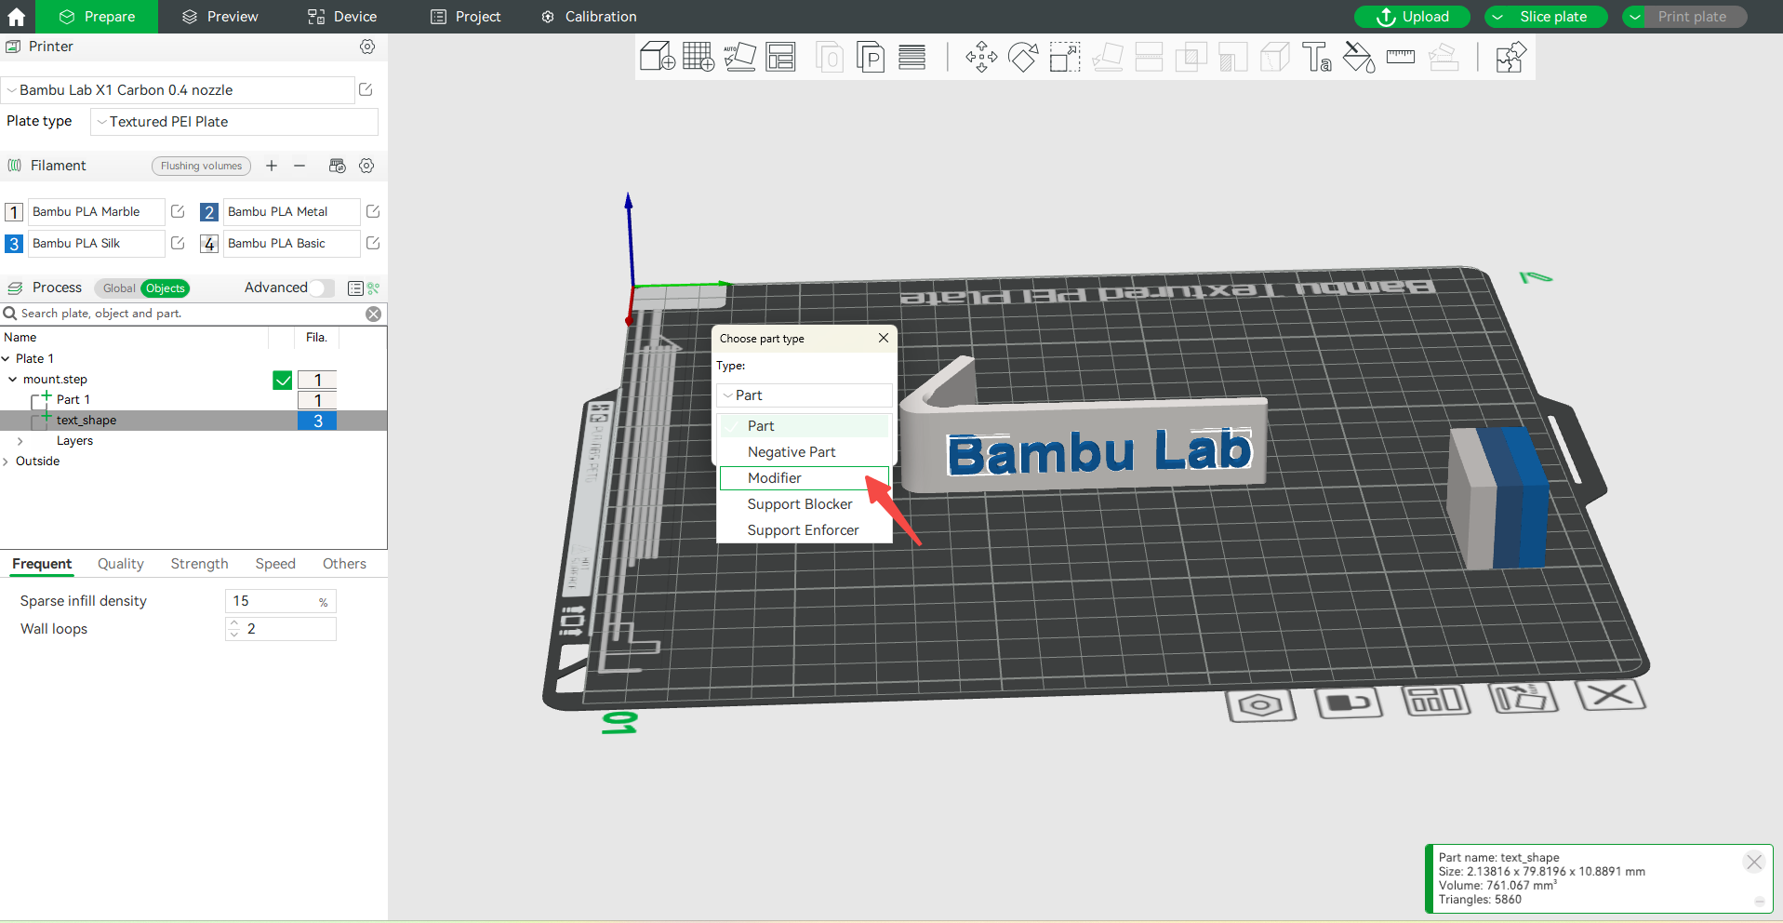The width and height of the screenshot is (1783, 923).
Task: Click the remove filament minus icon
Action: [299, 166]
